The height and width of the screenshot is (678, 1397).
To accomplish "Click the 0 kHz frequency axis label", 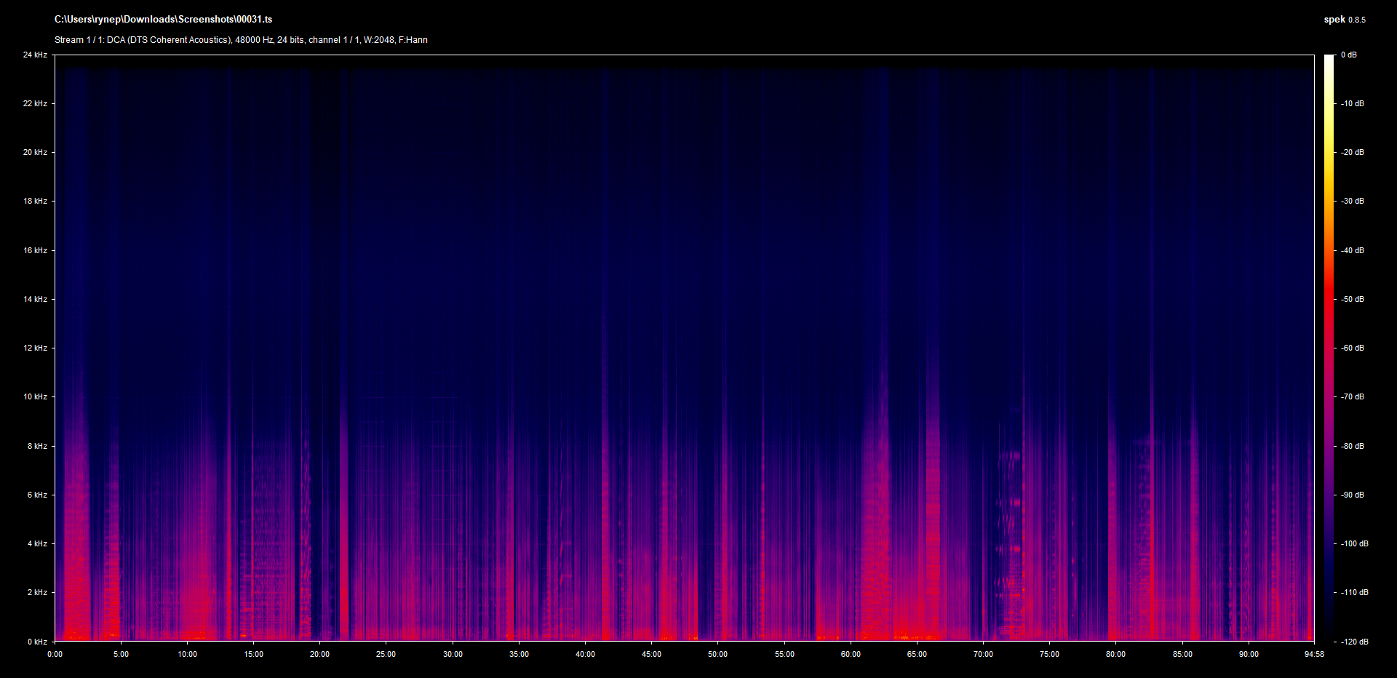I will point(37,642).
